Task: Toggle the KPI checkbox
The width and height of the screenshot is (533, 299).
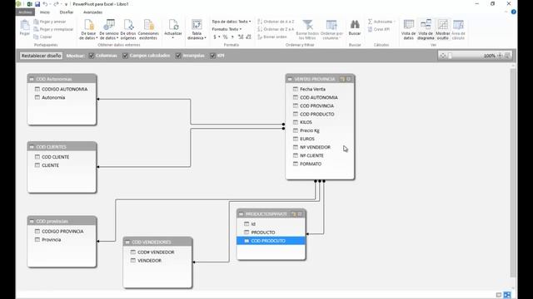Action: coord(212,56)
